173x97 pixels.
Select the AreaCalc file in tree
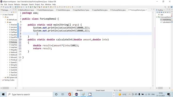point(14,25)
